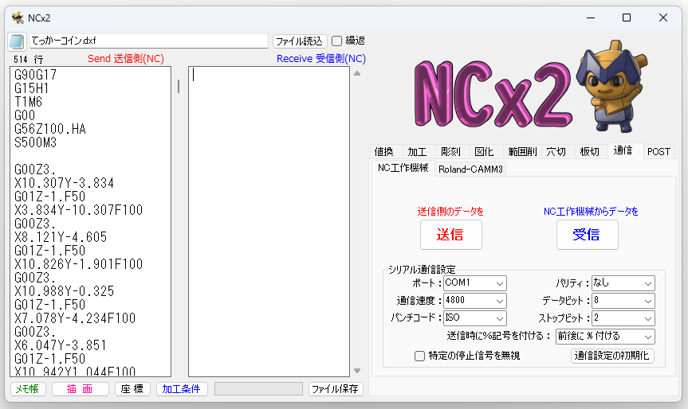Viewport: 688px width, 409px height.
Task: Switch to the 彫刻 tab
Action: pos(450,151)
